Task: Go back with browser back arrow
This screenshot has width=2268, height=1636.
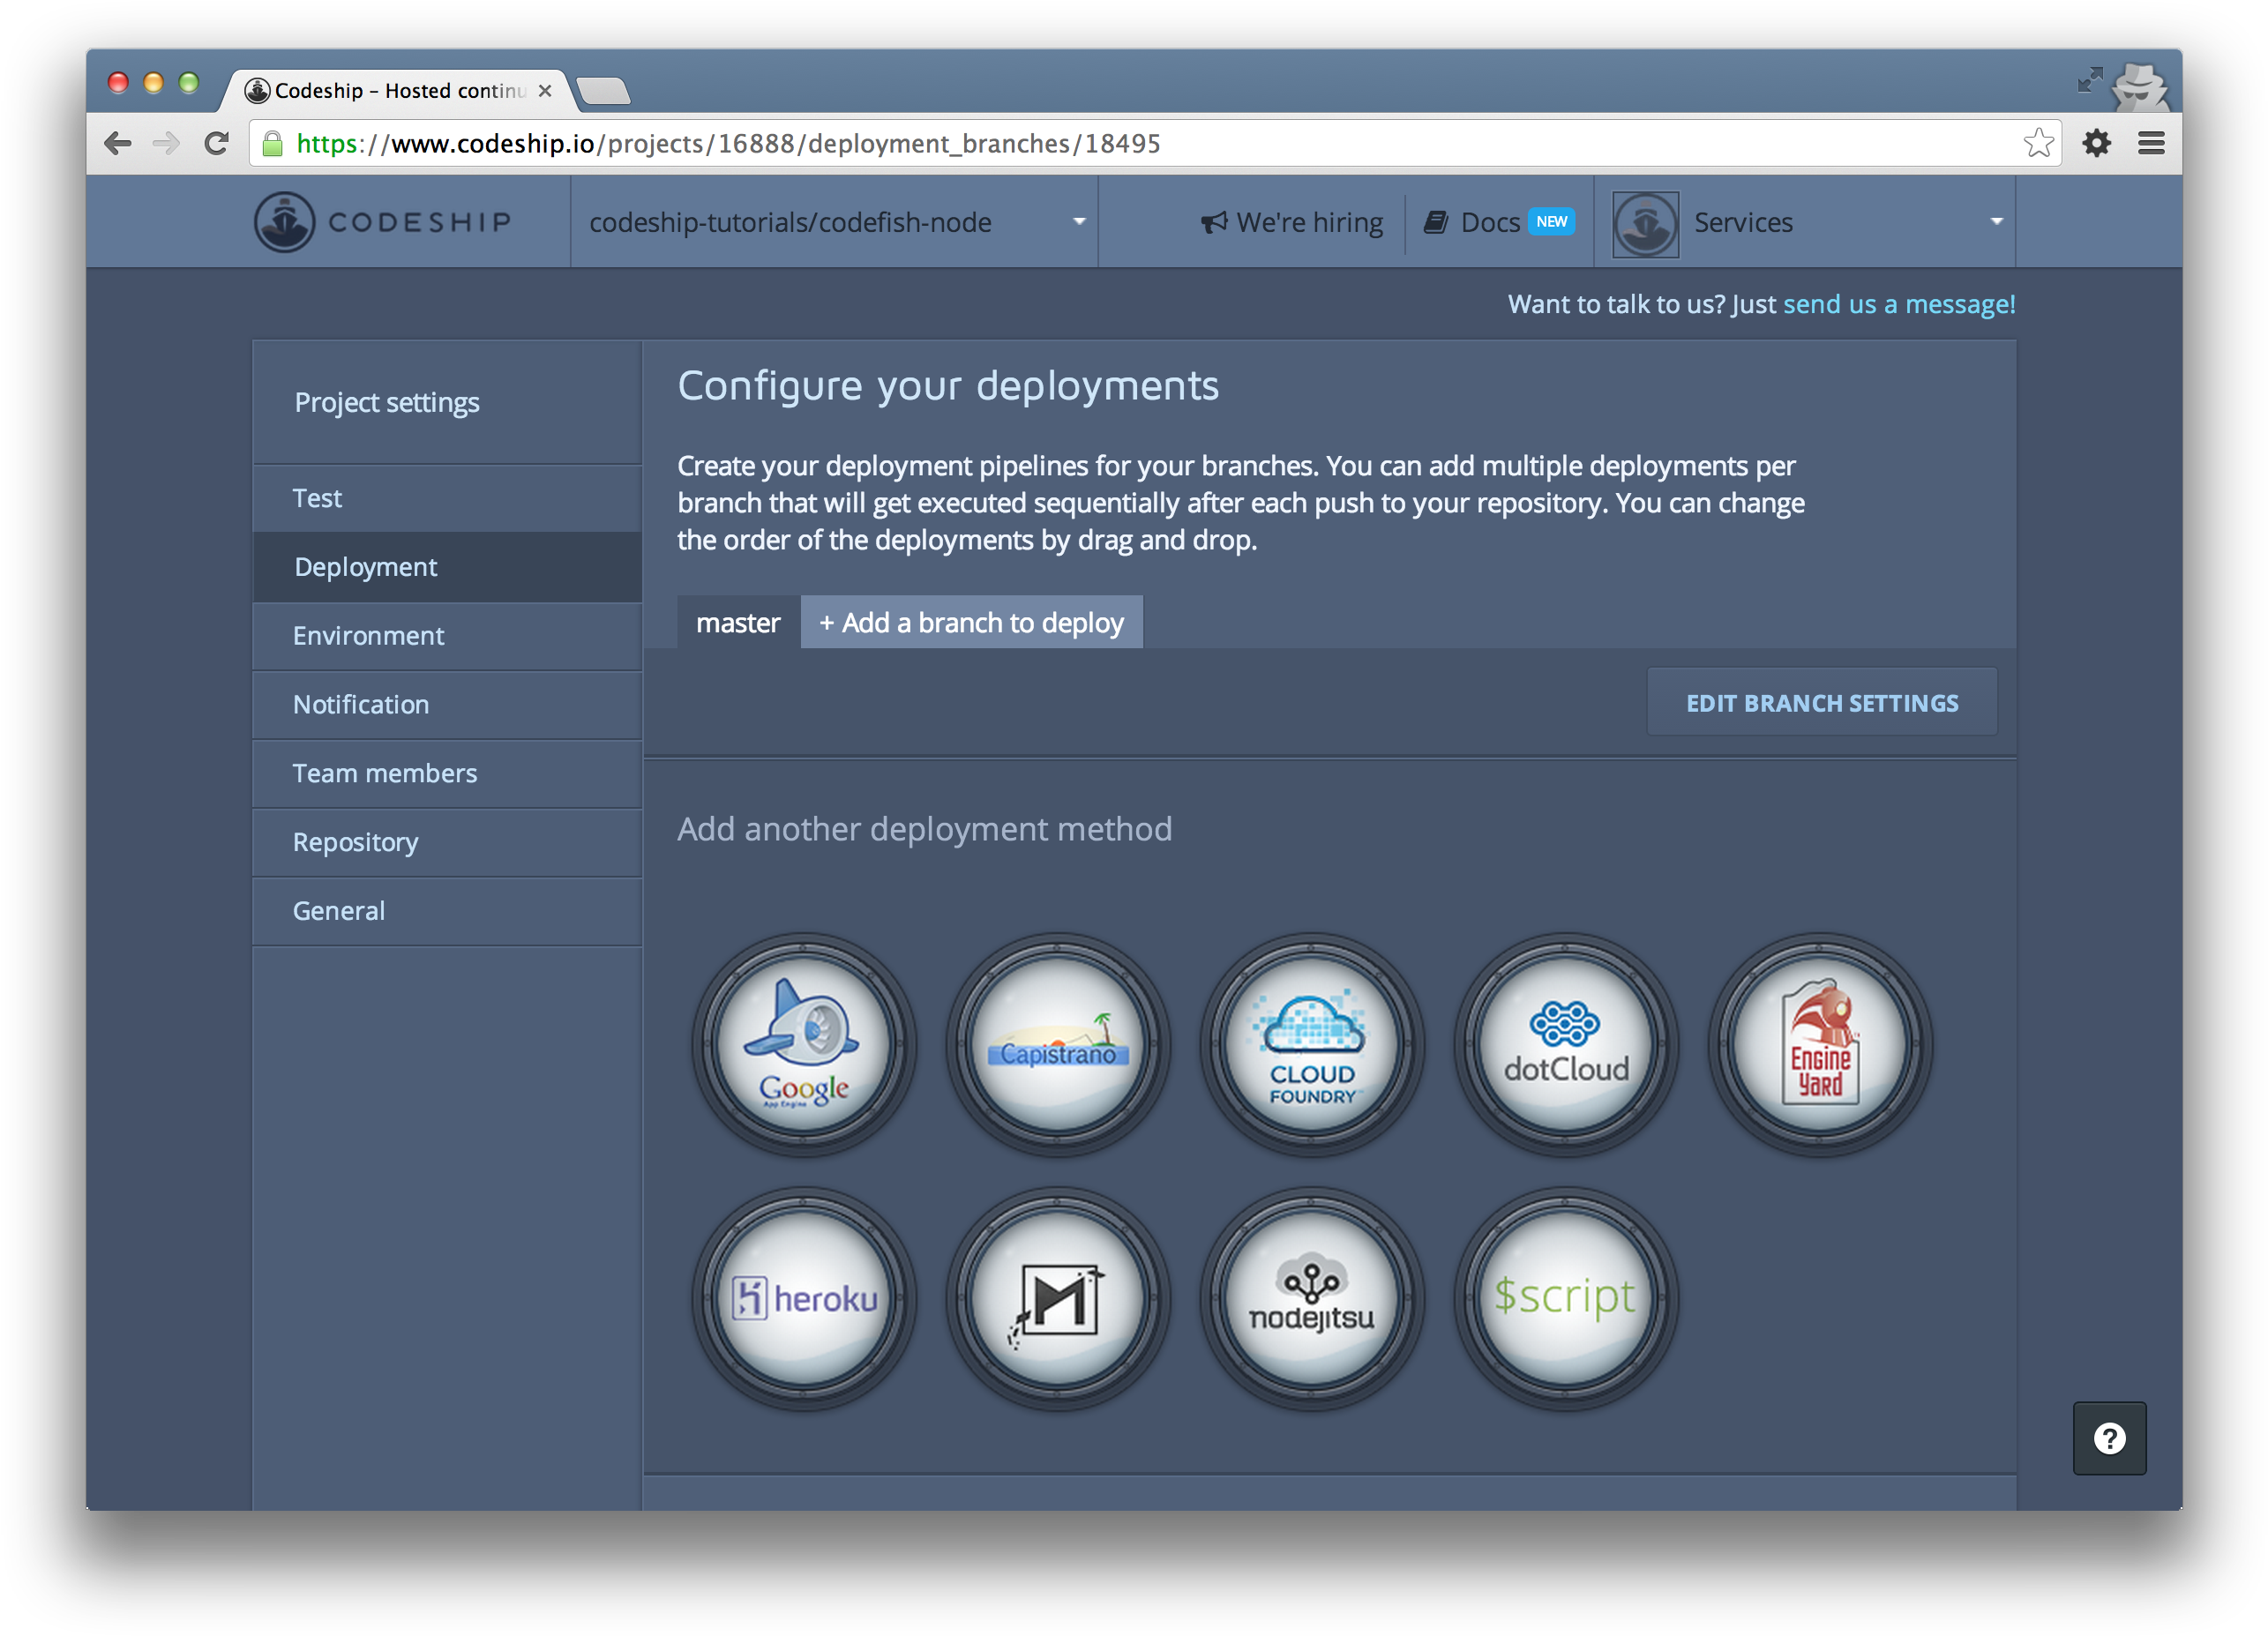Action: (117, 144)
